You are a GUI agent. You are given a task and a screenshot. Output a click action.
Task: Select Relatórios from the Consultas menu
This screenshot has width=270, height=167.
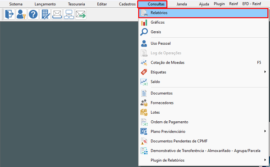tap(203, 13)
